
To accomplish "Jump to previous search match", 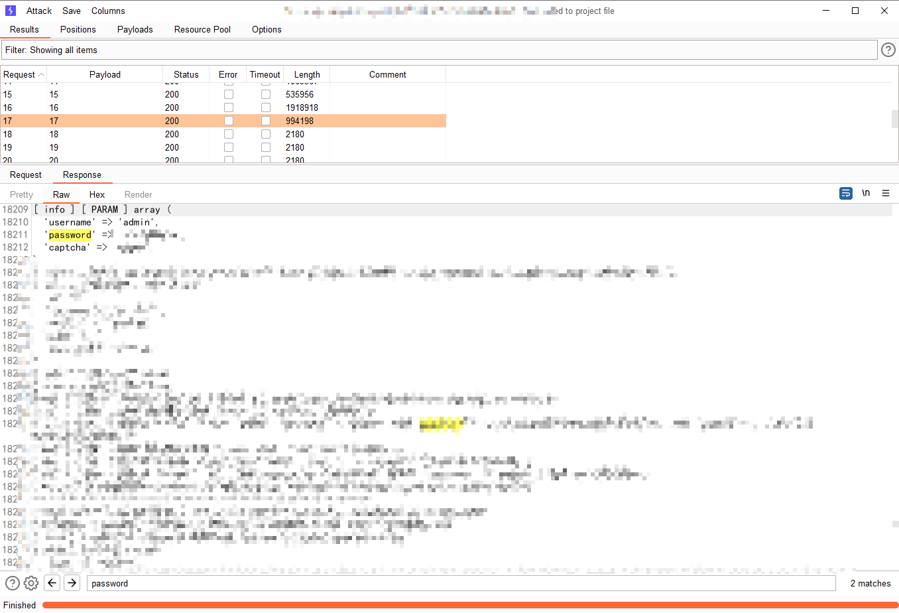I will click(x=52, y=582).
